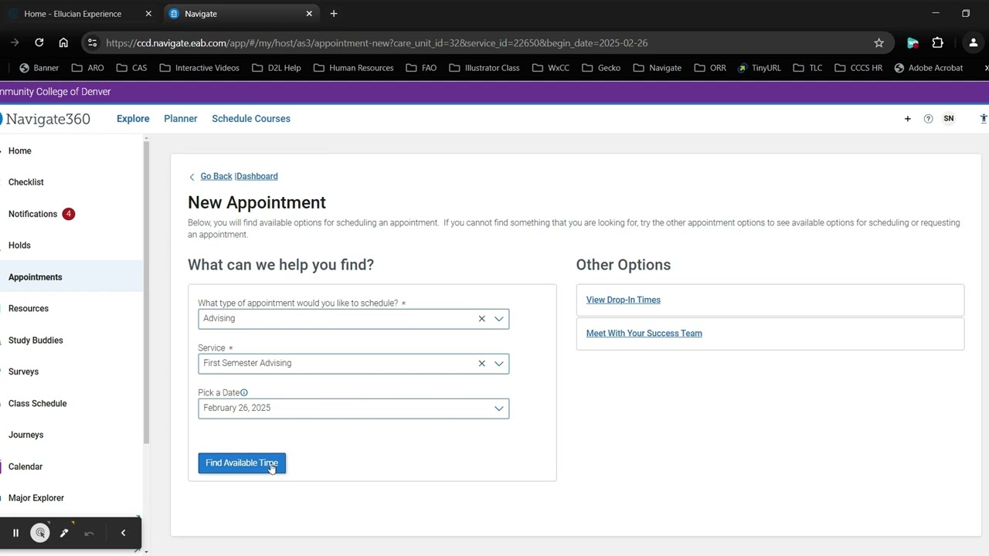Screen dimensions: 989x556
Task: Clear the Advising appointment type selection
Action: click(481, 319)
